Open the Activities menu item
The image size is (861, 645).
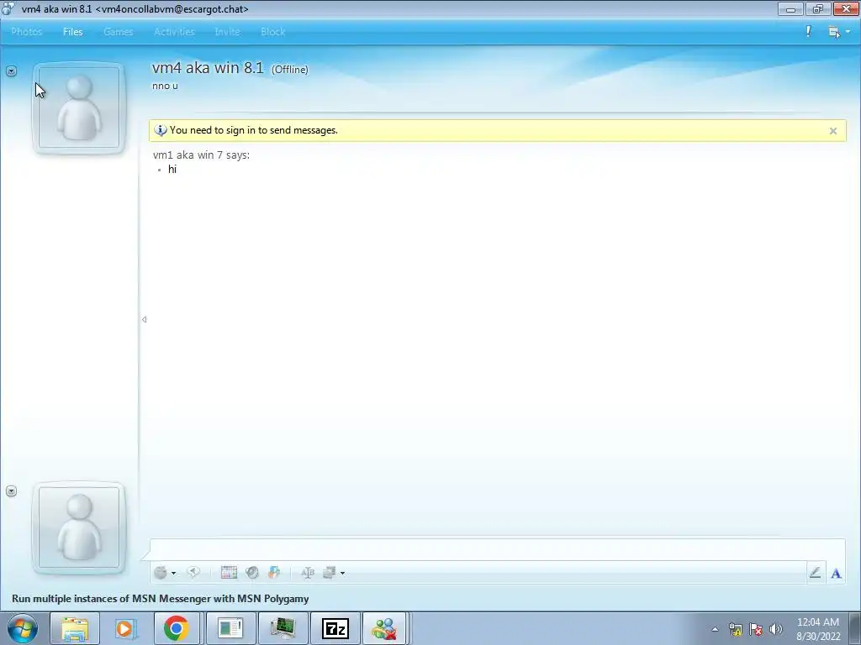(174, 32)
